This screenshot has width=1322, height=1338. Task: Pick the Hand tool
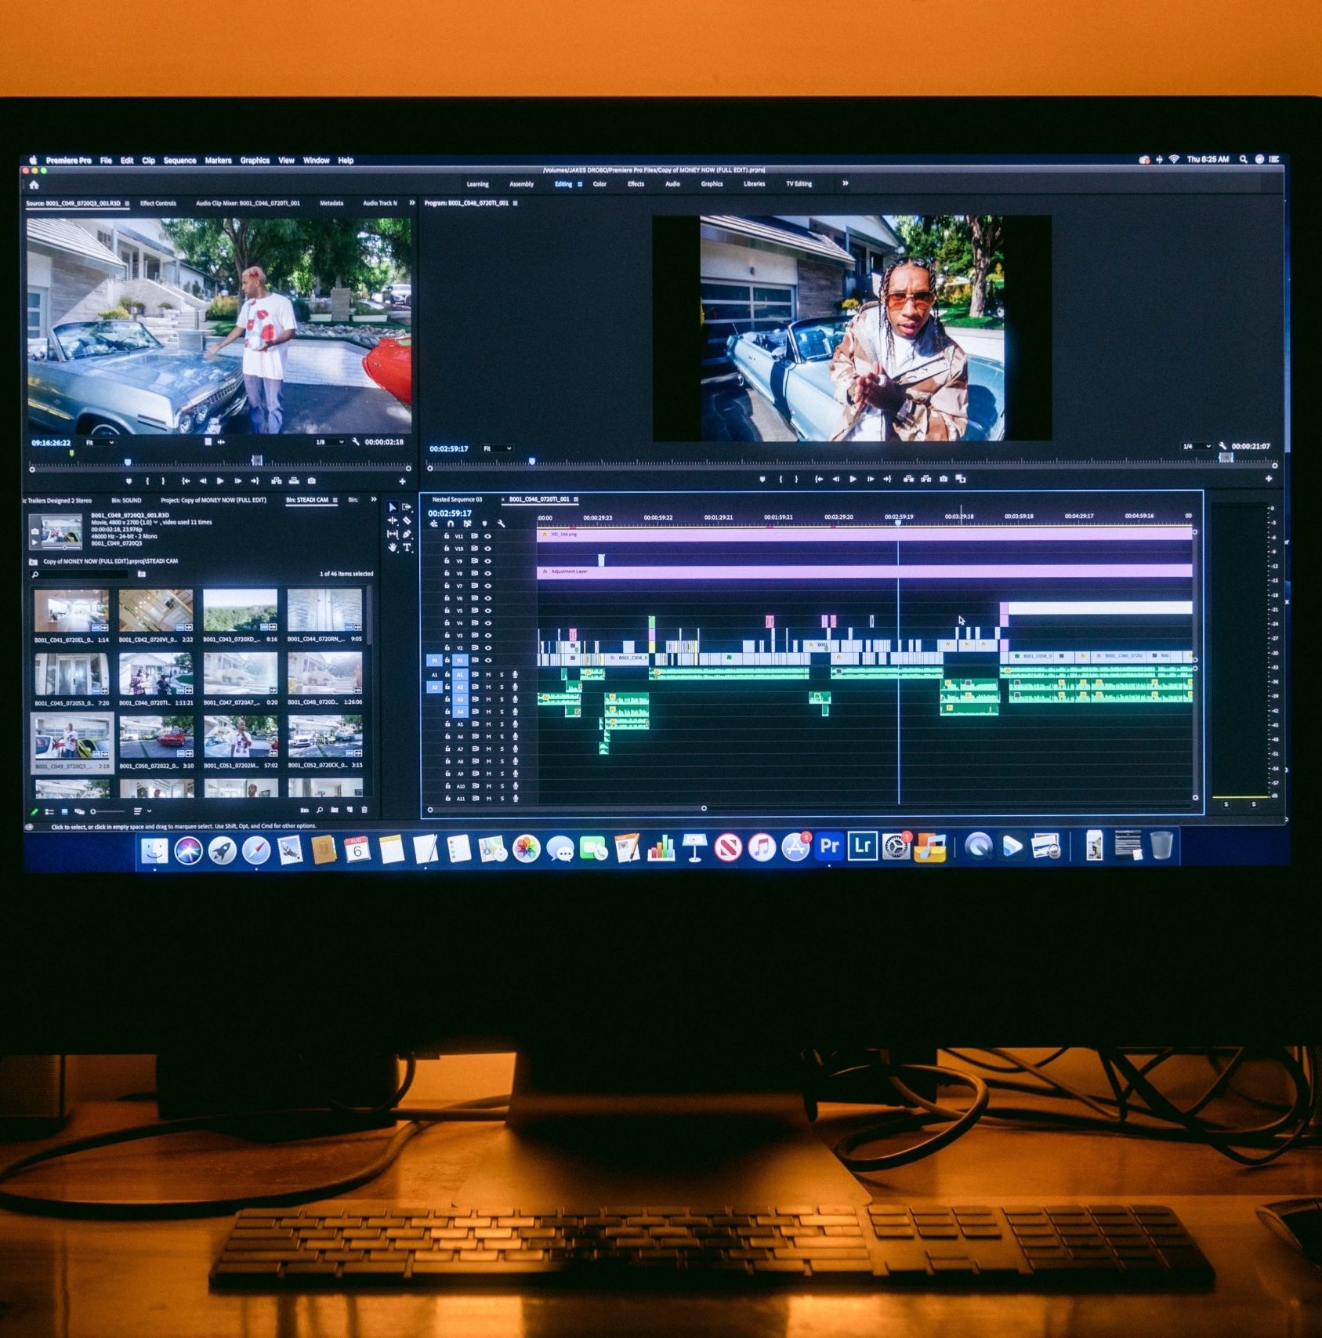click(393, 548)
